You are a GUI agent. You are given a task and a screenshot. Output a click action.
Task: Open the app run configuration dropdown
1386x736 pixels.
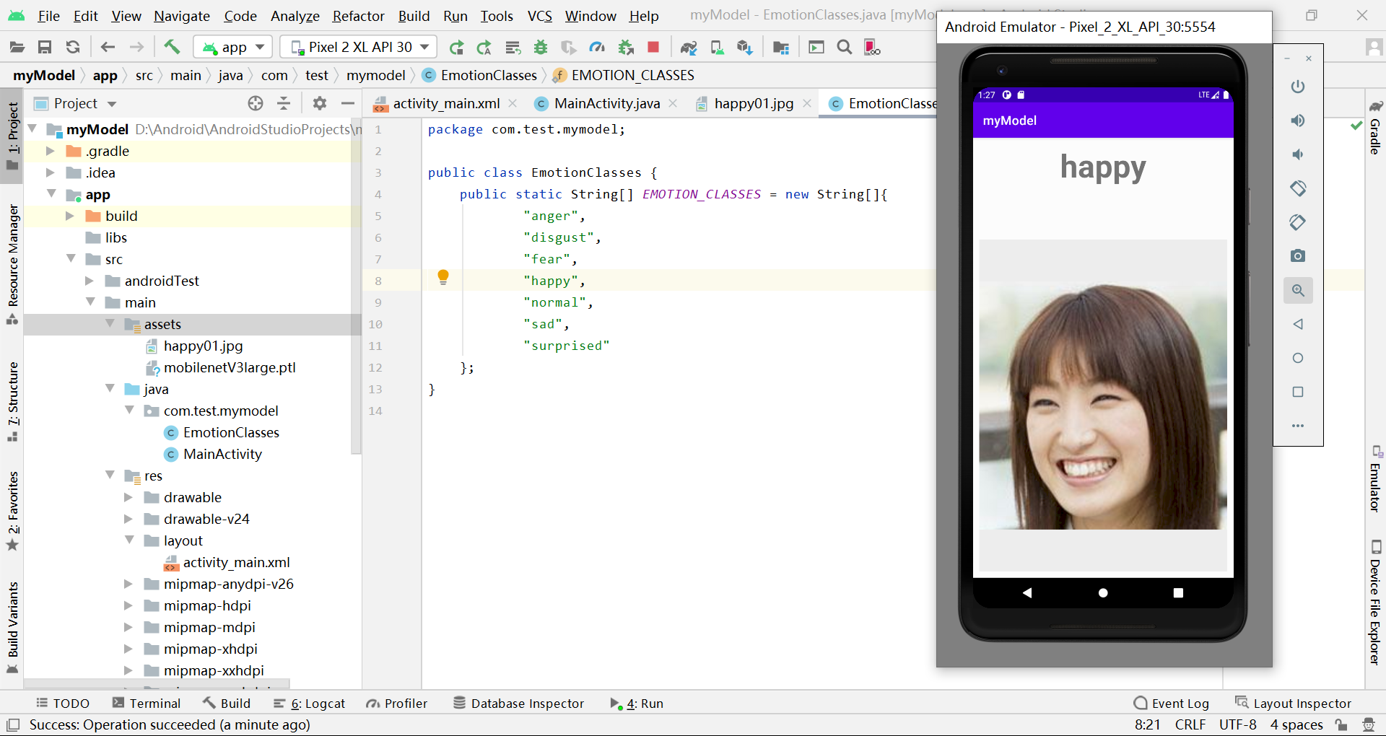click(x=233, y=48)
